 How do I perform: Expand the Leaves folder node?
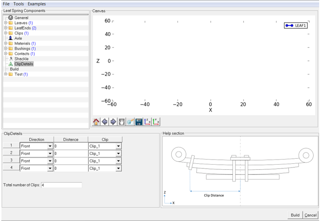point(5,23)
